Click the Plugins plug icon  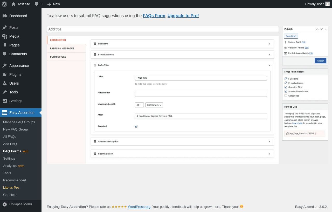pyautogui.click(x=5, y=74)
